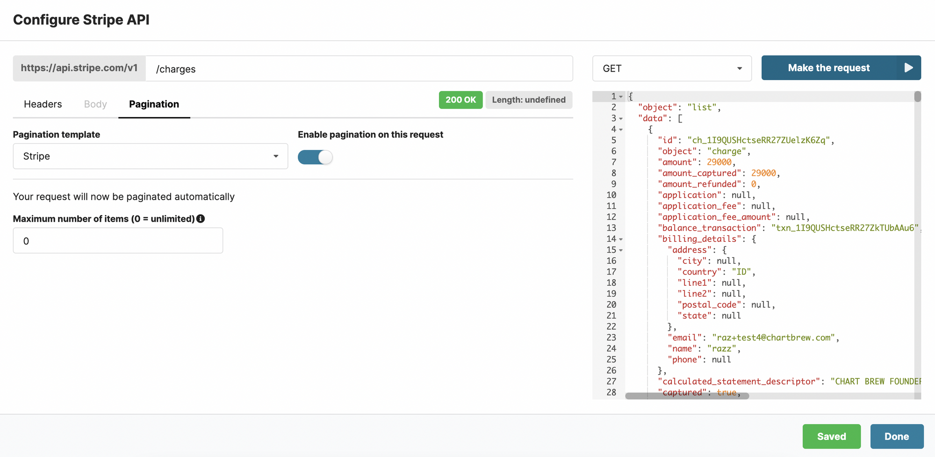This screenshot has height=457, width=935.
Task: Collapse the data array on line 3
Action: tap(621, 119)
